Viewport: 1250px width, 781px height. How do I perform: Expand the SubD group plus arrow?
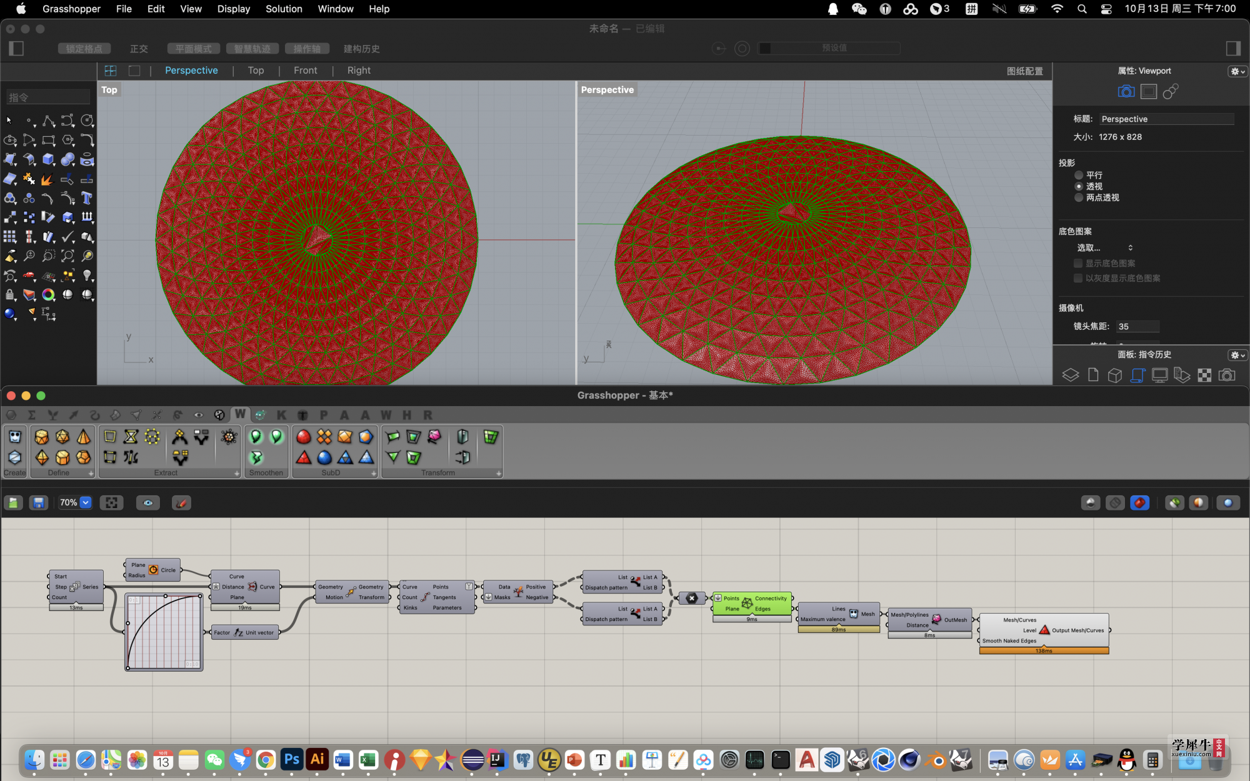374,474
